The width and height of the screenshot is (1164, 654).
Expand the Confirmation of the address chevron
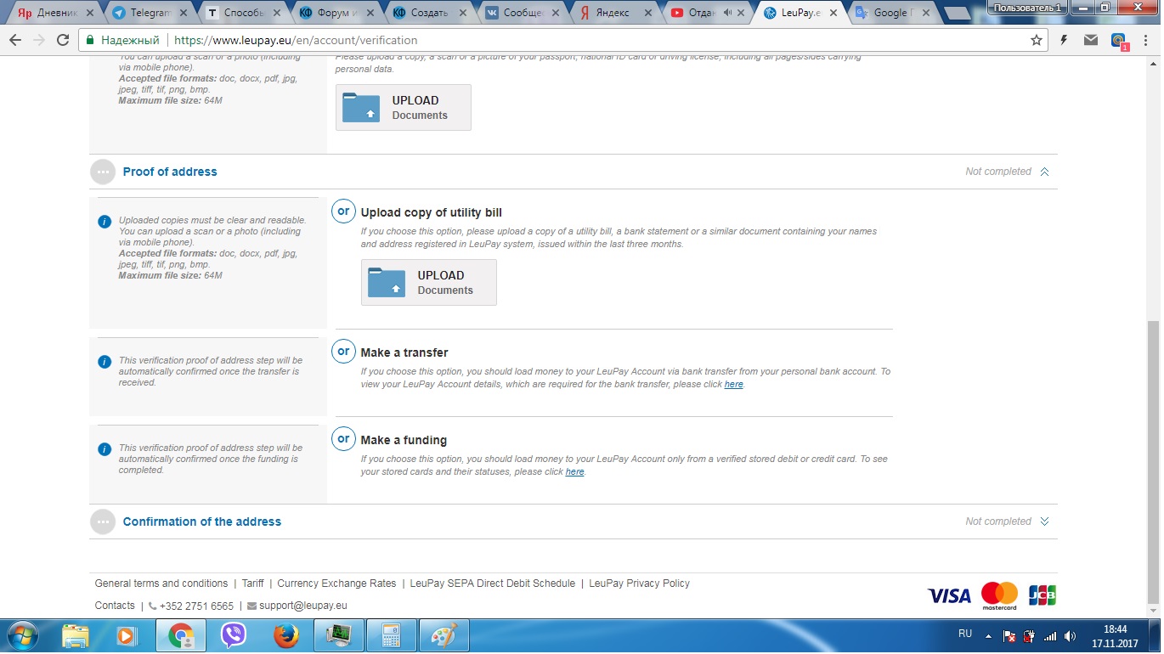click(x=1044, y=522)
